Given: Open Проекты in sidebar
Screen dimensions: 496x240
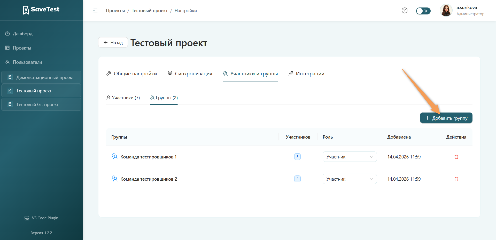Looking at the screenshot, I should pyautogui.click(x=22, y=48).
